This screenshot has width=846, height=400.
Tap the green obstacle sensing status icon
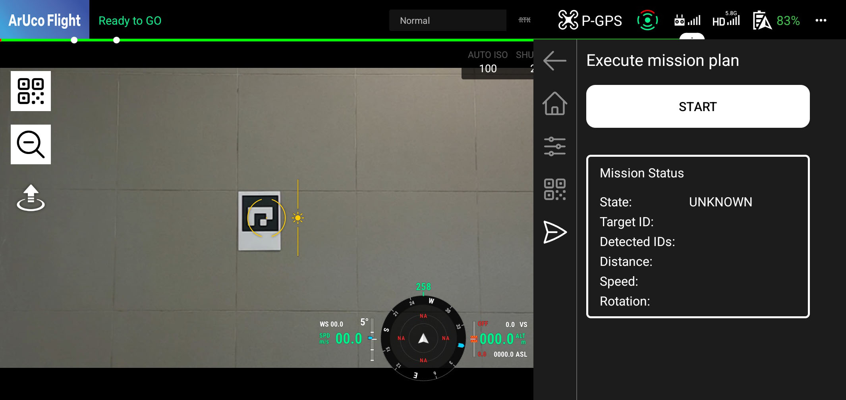(x=647, y=20)
